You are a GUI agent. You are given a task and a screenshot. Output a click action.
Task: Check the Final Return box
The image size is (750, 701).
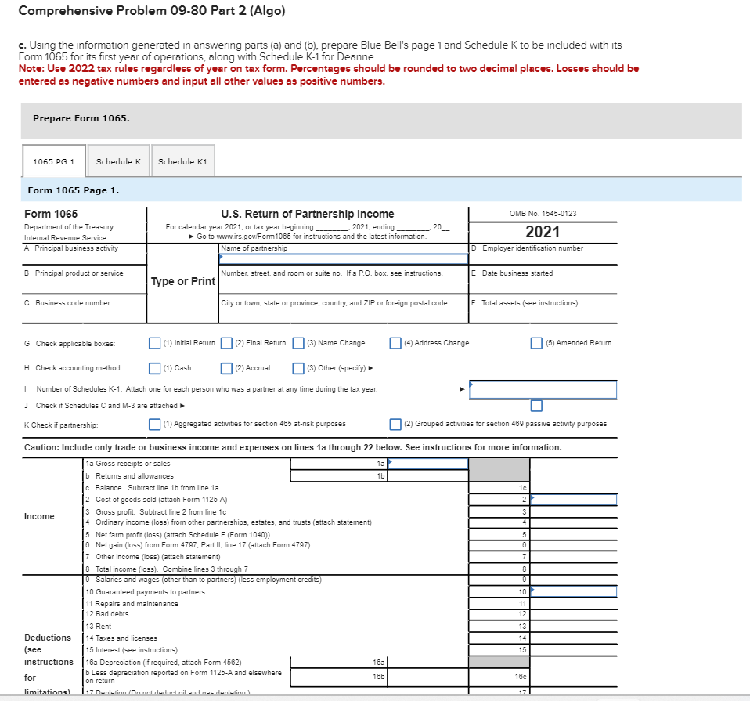click(227, 342)
